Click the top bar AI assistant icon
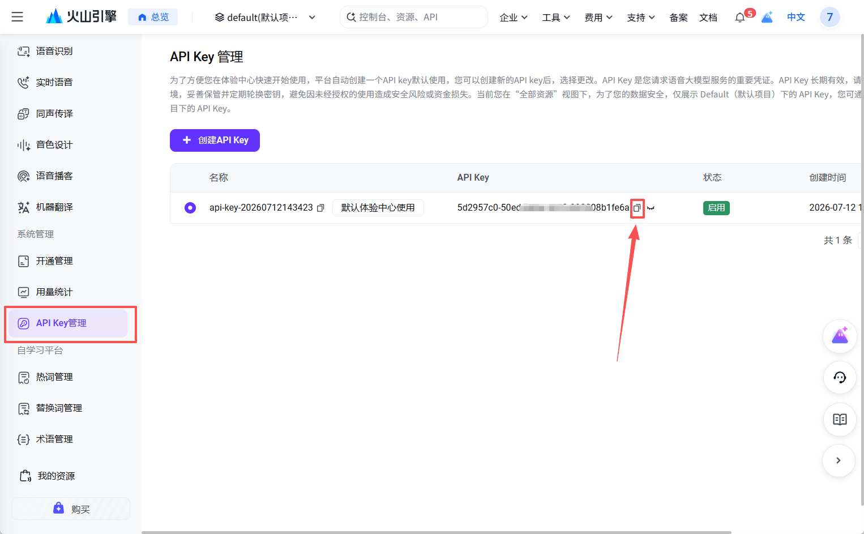The image size is (864, 534). (x=767, y=18)
